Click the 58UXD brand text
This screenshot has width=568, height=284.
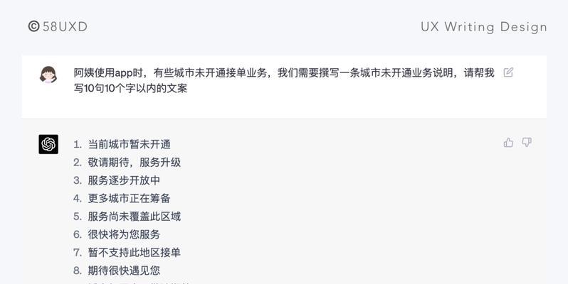pos(65,27)
